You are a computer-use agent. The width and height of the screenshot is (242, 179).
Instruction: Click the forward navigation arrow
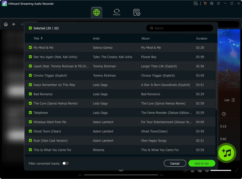tap(22, 24)
